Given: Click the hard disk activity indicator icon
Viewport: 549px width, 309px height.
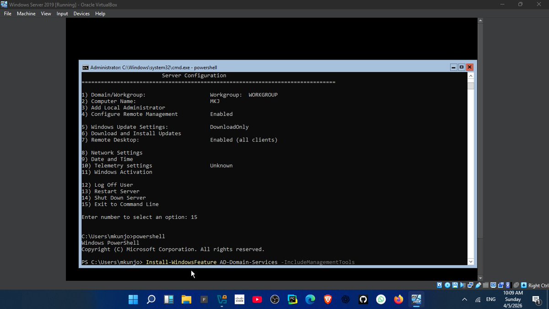Looking at the screenshot, I should point(439,285).
